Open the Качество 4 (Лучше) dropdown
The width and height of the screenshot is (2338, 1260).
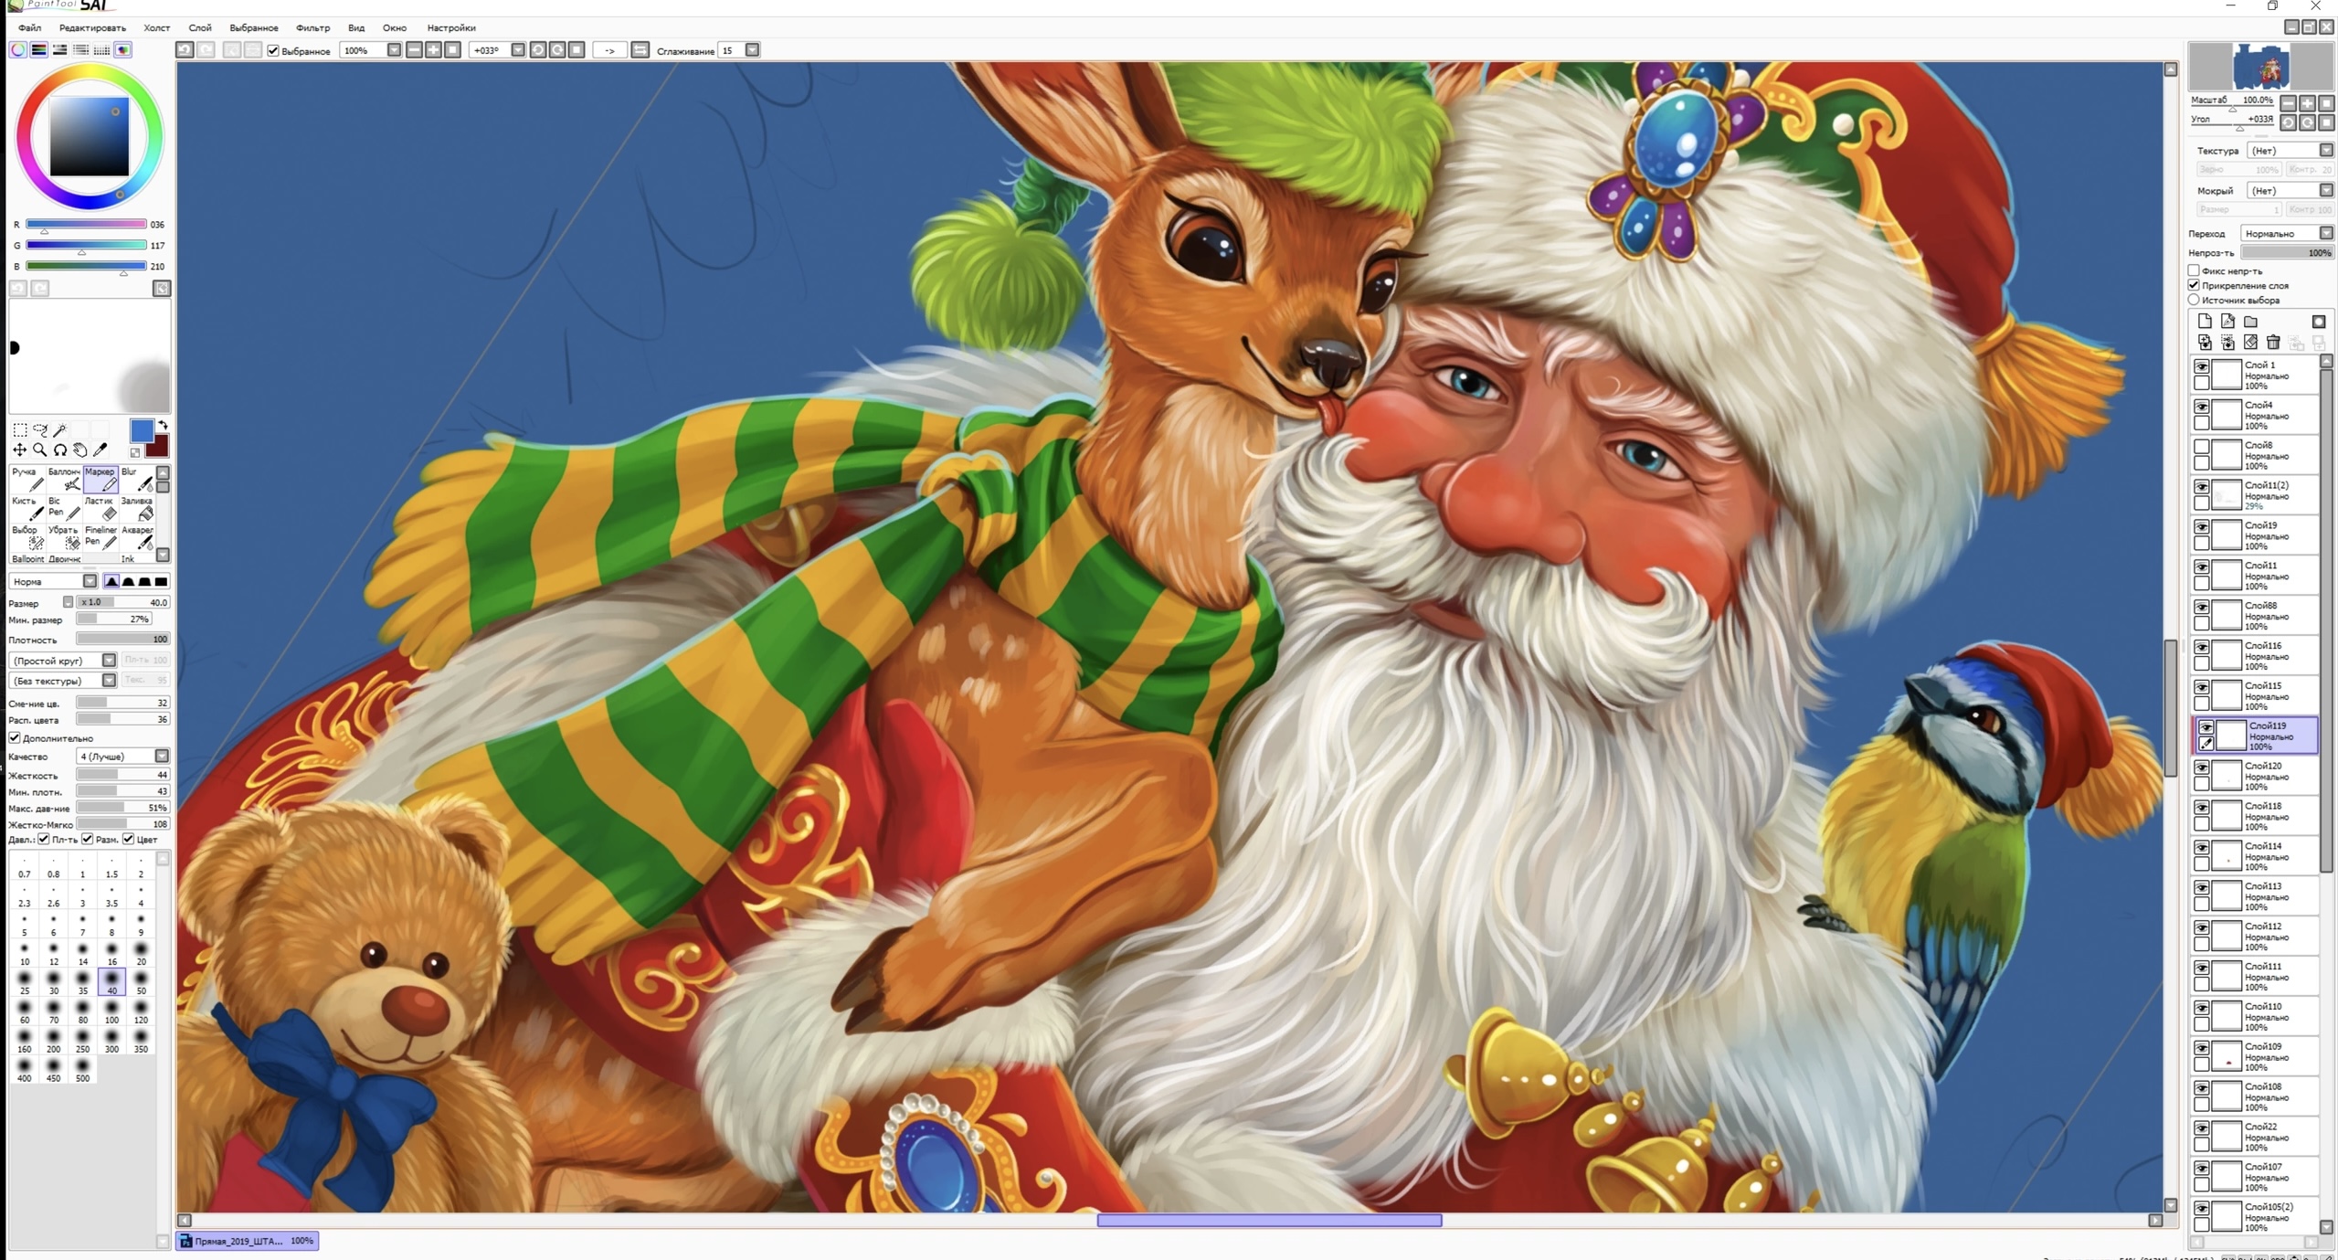click(162, 757)
